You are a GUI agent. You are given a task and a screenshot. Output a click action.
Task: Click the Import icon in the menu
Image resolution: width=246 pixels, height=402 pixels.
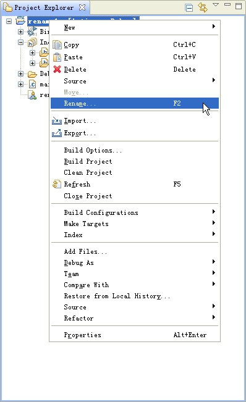(x=57, y=121)
